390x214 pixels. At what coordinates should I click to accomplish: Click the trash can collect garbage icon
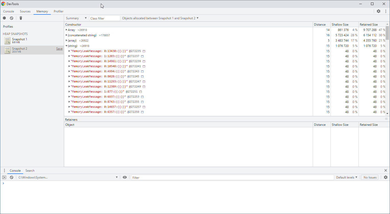coord(21,18)
